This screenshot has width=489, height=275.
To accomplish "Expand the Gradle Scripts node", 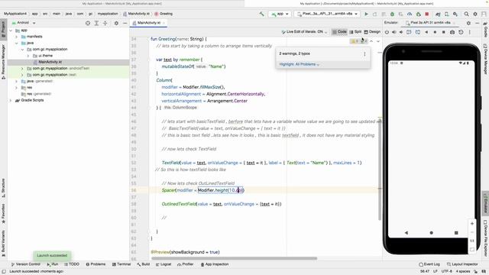I will coord(11,100).
